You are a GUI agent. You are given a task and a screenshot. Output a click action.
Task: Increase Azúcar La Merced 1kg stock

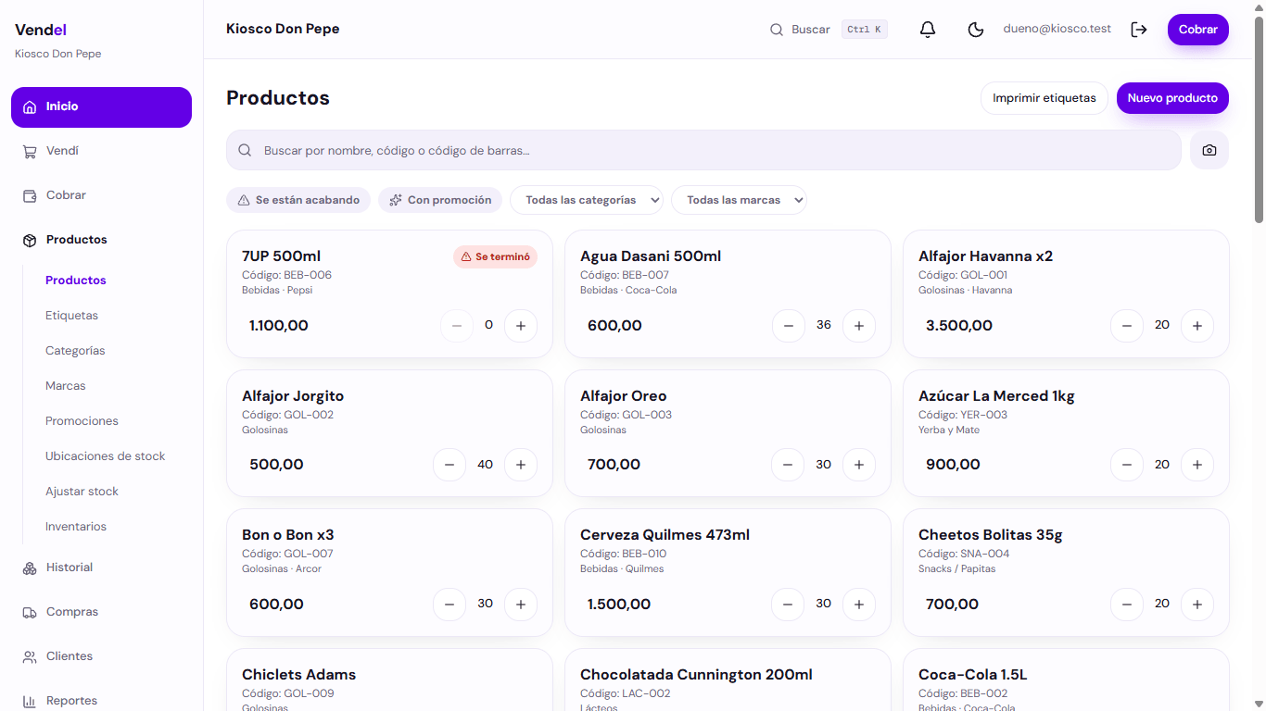(1197, 465)
